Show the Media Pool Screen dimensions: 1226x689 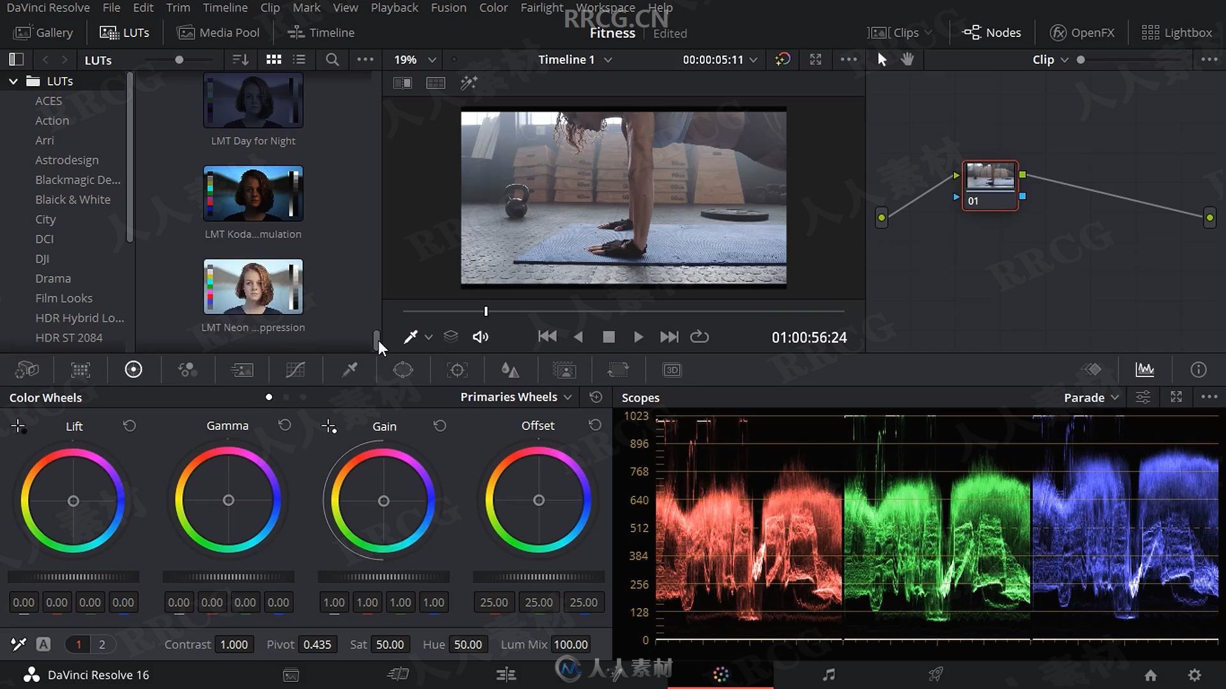click(218, 33)
